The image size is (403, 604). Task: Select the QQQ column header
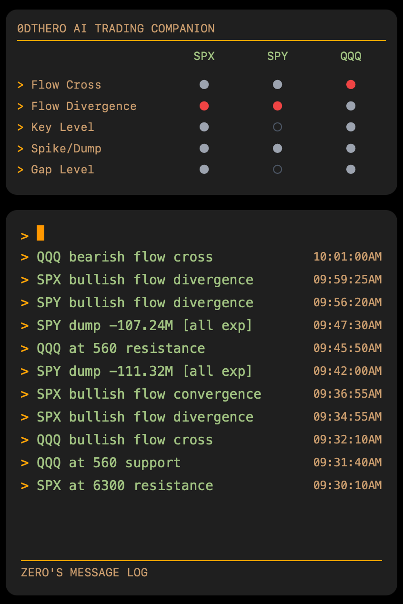coord(351,56)
